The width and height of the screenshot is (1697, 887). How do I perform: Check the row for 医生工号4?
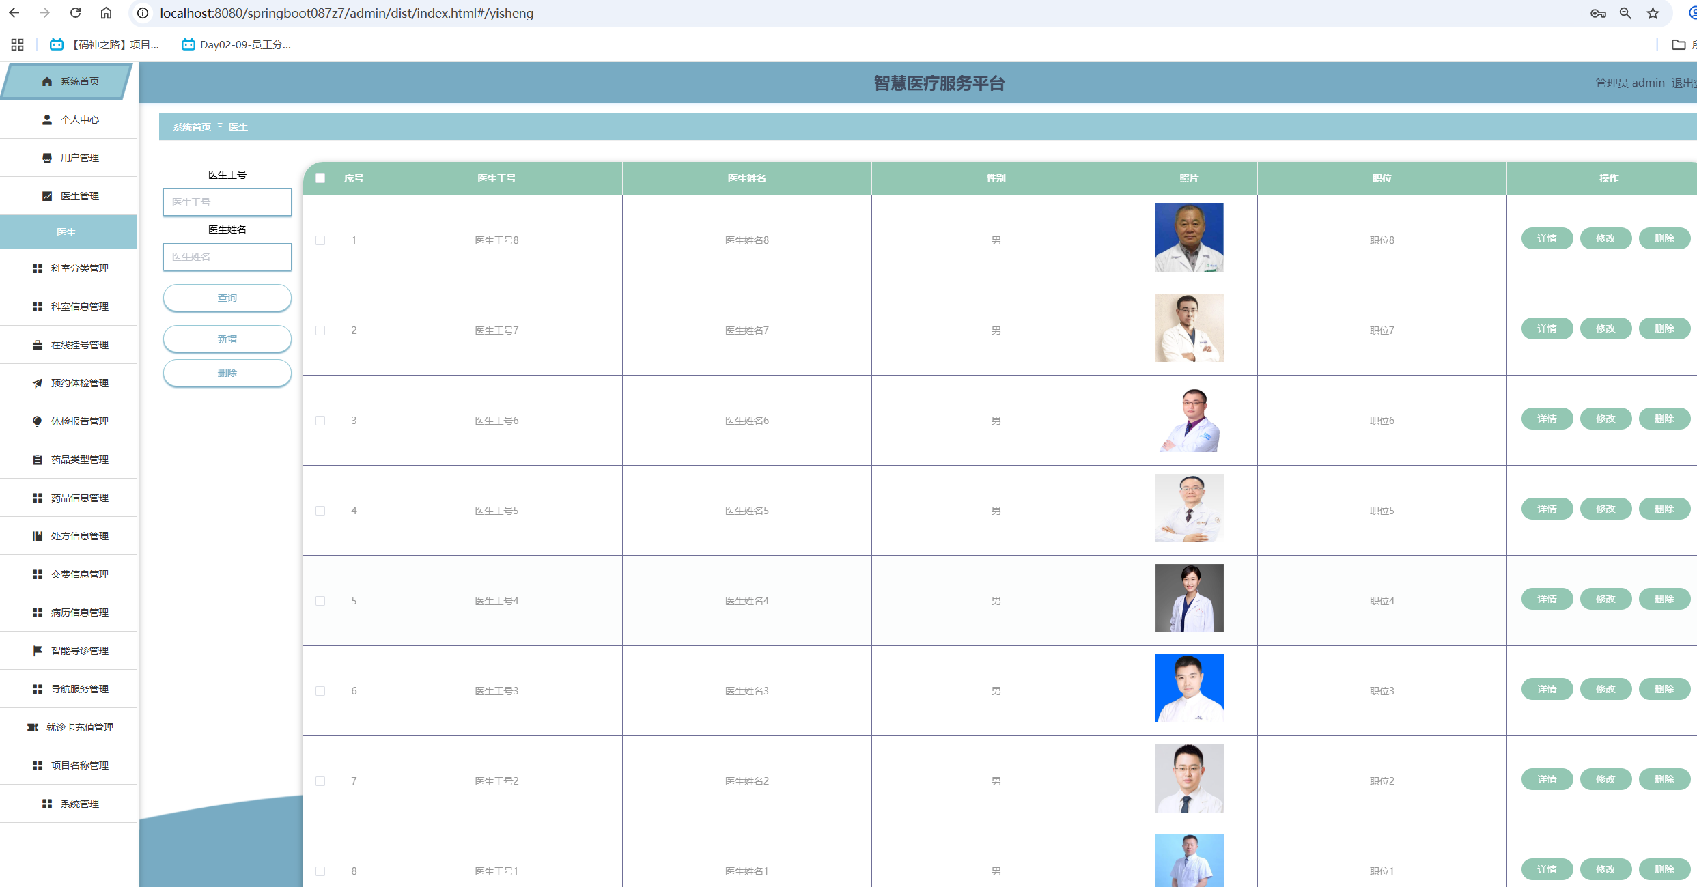pyautogui.click(x=320, y=601)
